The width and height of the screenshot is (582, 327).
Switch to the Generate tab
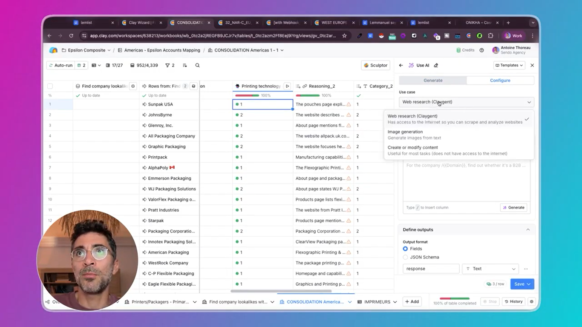(433, 80)
